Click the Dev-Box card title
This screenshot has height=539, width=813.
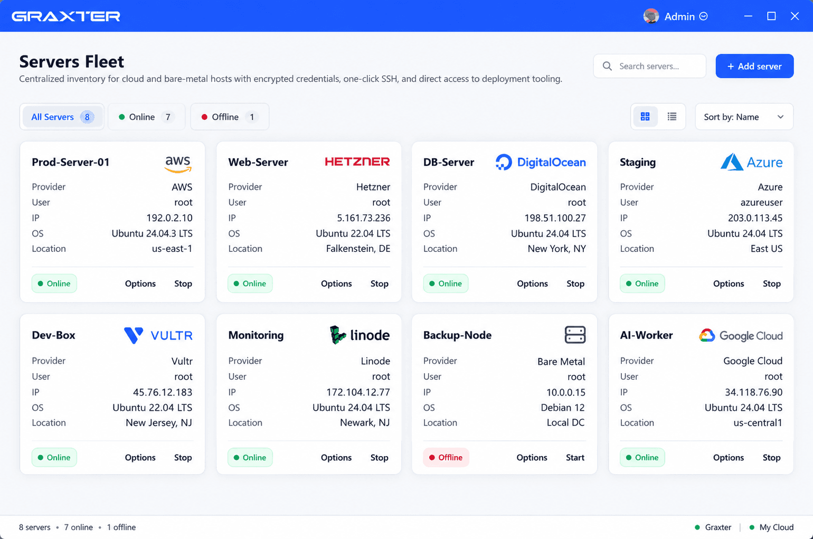click(x=53, y=335)
